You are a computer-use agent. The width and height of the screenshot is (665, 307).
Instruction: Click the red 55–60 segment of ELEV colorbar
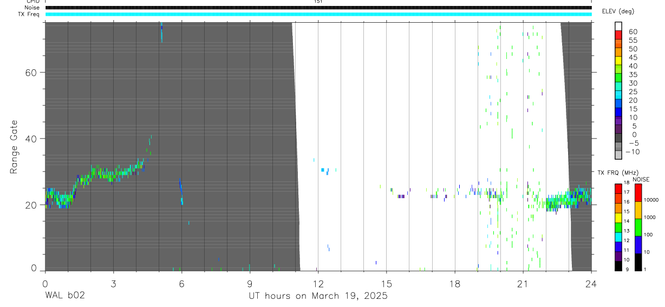coord(618,35)
